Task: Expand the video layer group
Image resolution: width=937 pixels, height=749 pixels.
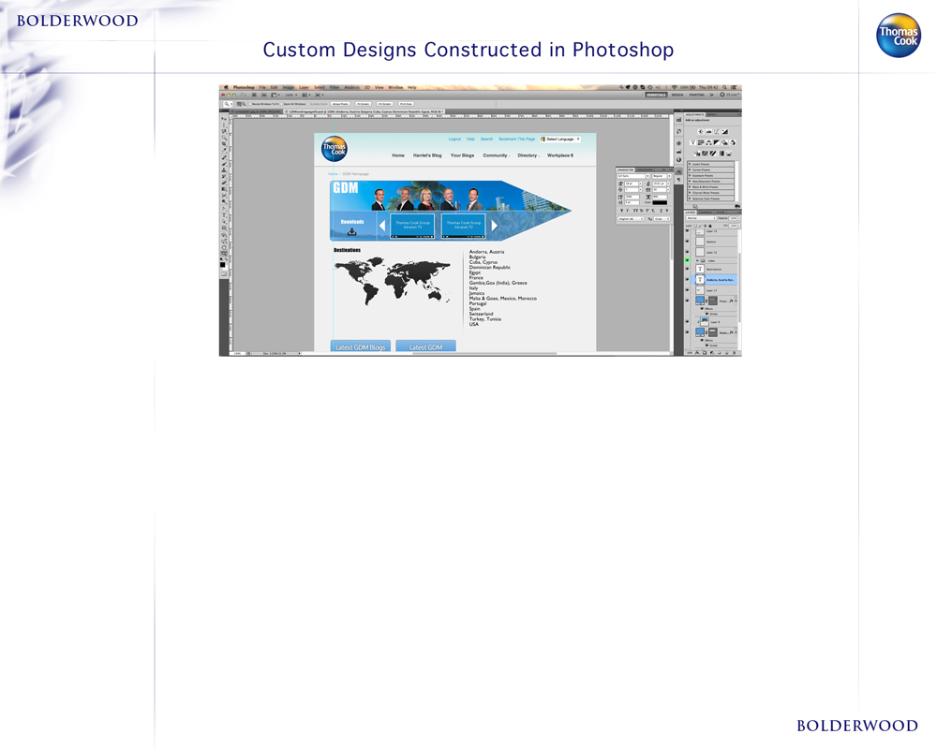Action: tap(697, 260)
